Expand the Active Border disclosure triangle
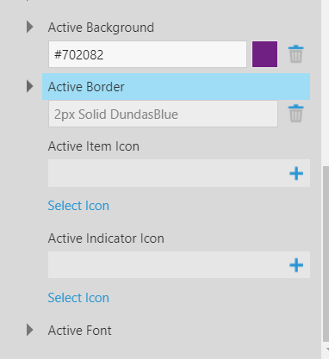 coord(30,86)
